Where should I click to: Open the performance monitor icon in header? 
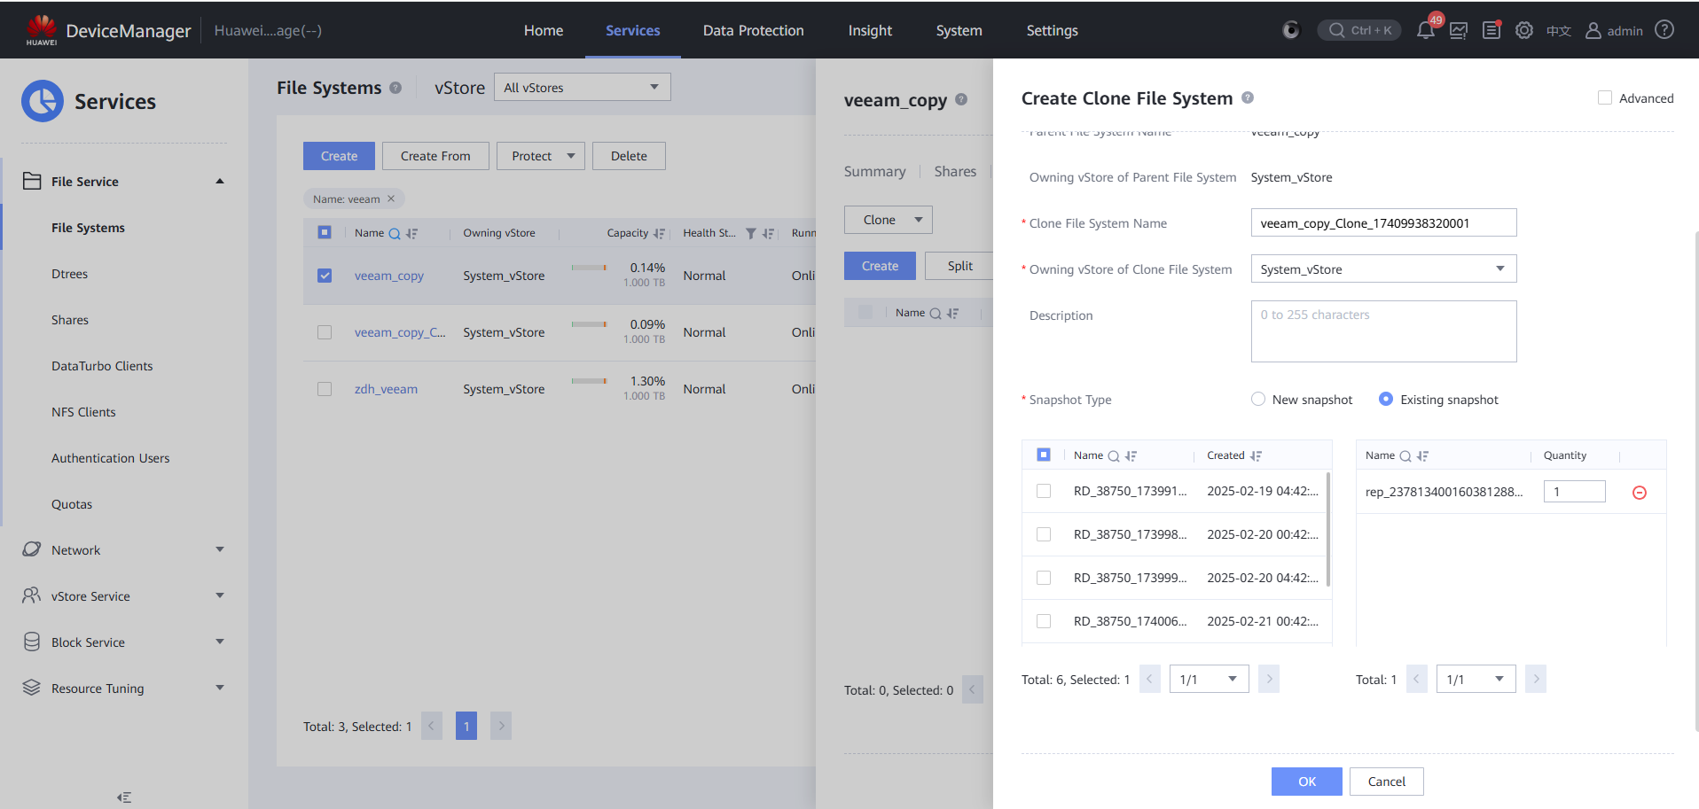pyautogui.click(x=1458, y=30)
